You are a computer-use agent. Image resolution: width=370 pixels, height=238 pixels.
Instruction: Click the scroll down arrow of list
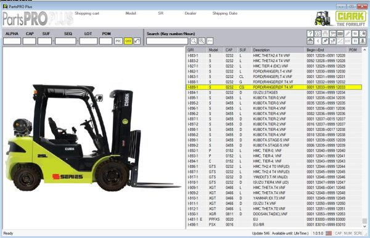[364, 226]
